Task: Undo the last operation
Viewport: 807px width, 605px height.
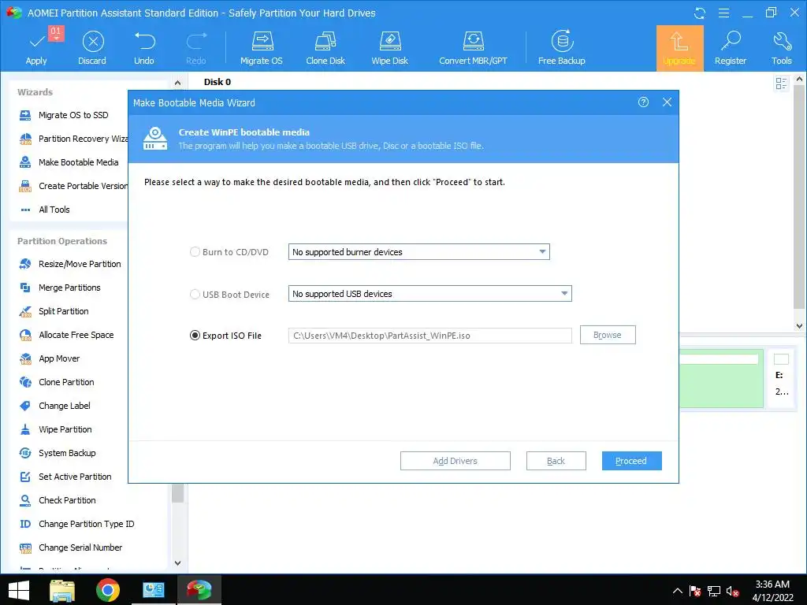Action: (144, 48)
